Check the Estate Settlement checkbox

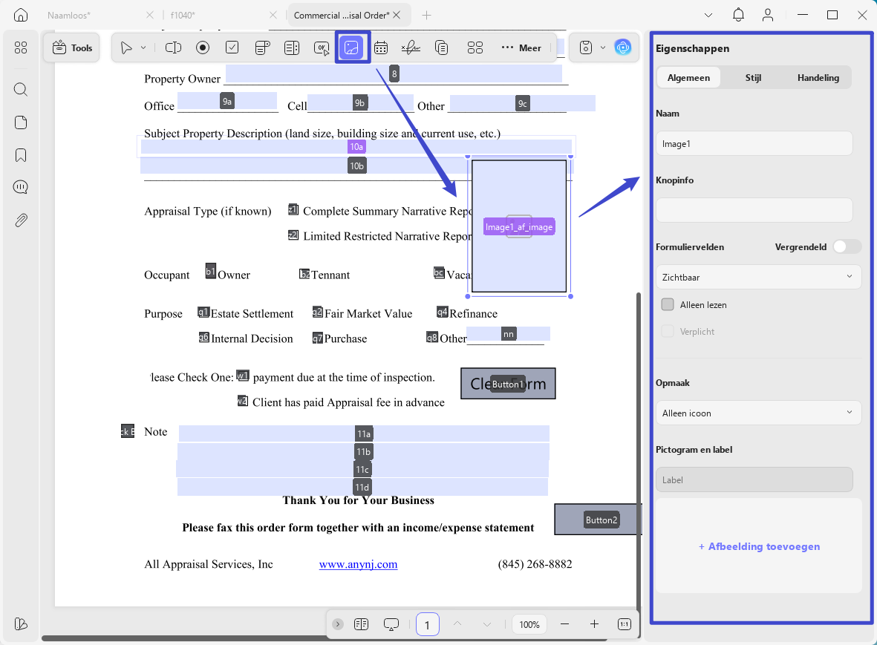click(203, 312)
